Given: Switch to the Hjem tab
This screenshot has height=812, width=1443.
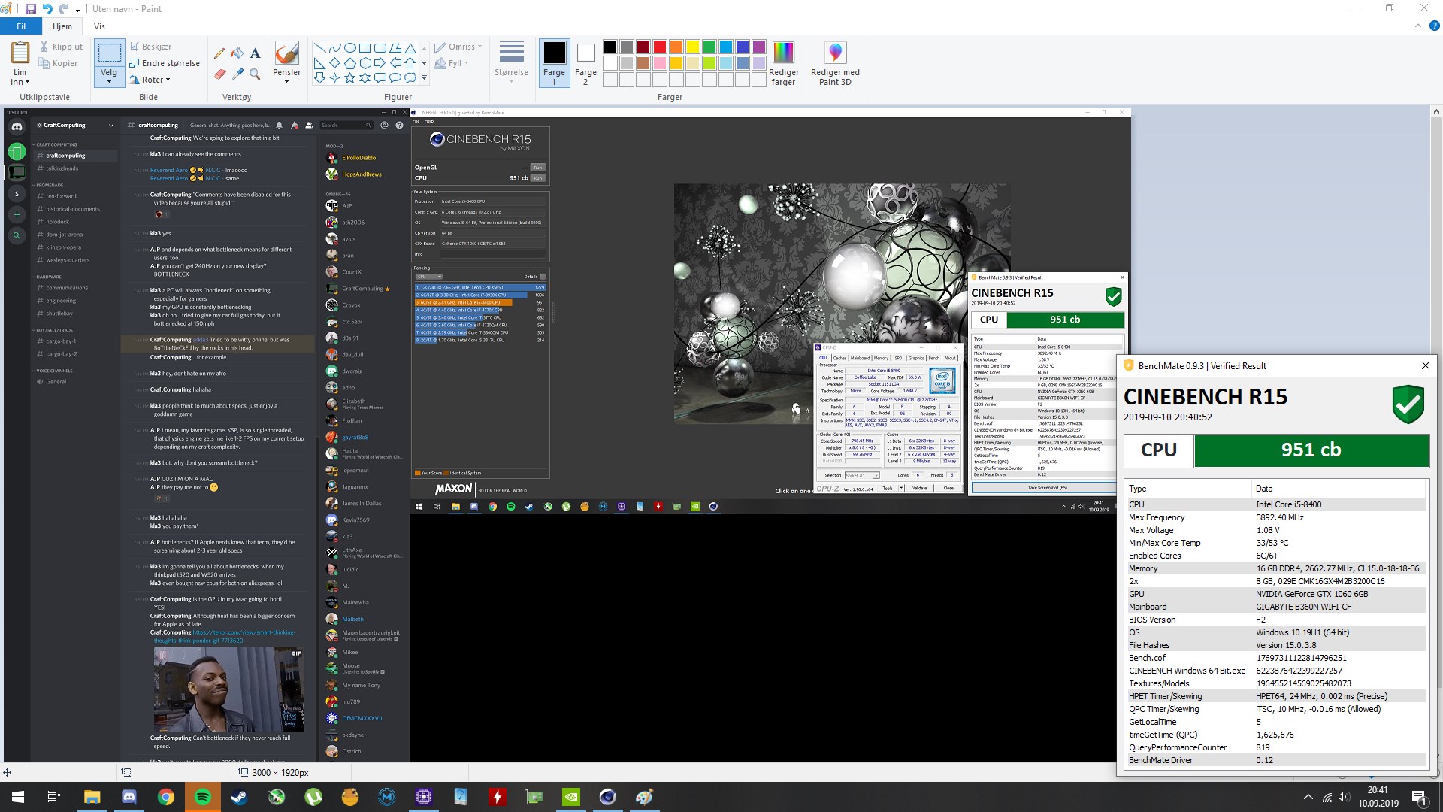Looking at the screenshot, I should pyautogui.click(x=62, y=26).
